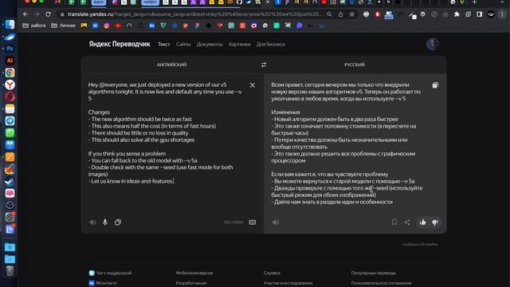Screen dimensions: 510x287
Task: Open the Для бизнеса tab
Action: (x=271, y=45)
